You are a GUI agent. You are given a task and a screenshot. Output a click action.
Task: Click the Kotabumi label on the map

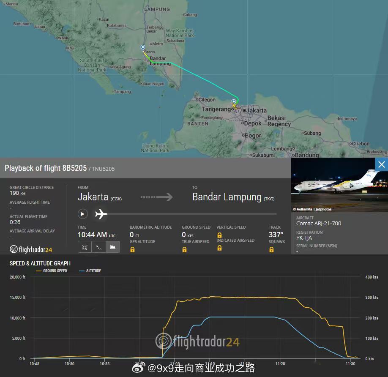[x=117, y=25]
